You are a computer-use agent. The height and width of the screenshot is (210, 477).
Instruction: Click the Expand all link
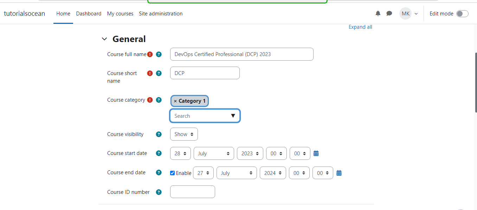(360, 27)
